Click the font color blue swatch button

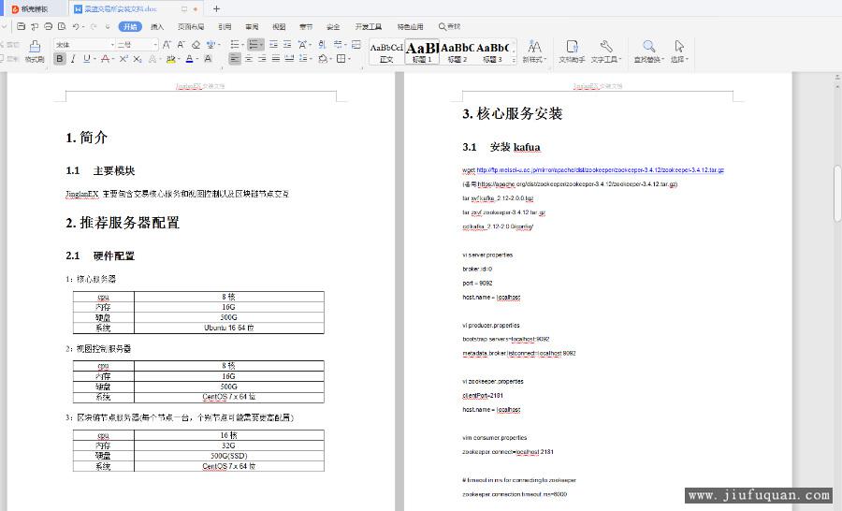tap(190, 59)
